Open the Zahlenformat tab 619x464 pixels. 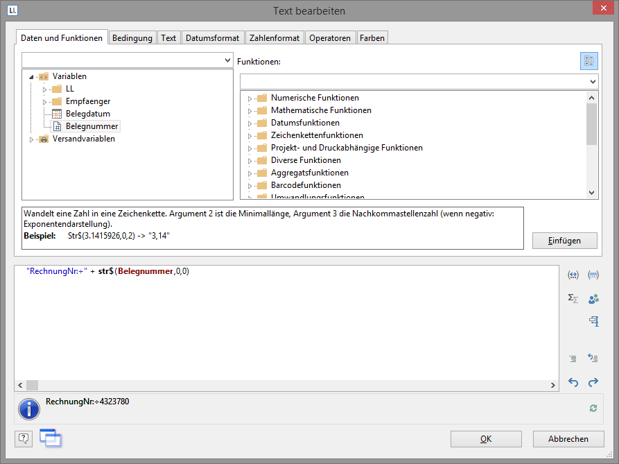pyautogui.click(x=274, y=38)
